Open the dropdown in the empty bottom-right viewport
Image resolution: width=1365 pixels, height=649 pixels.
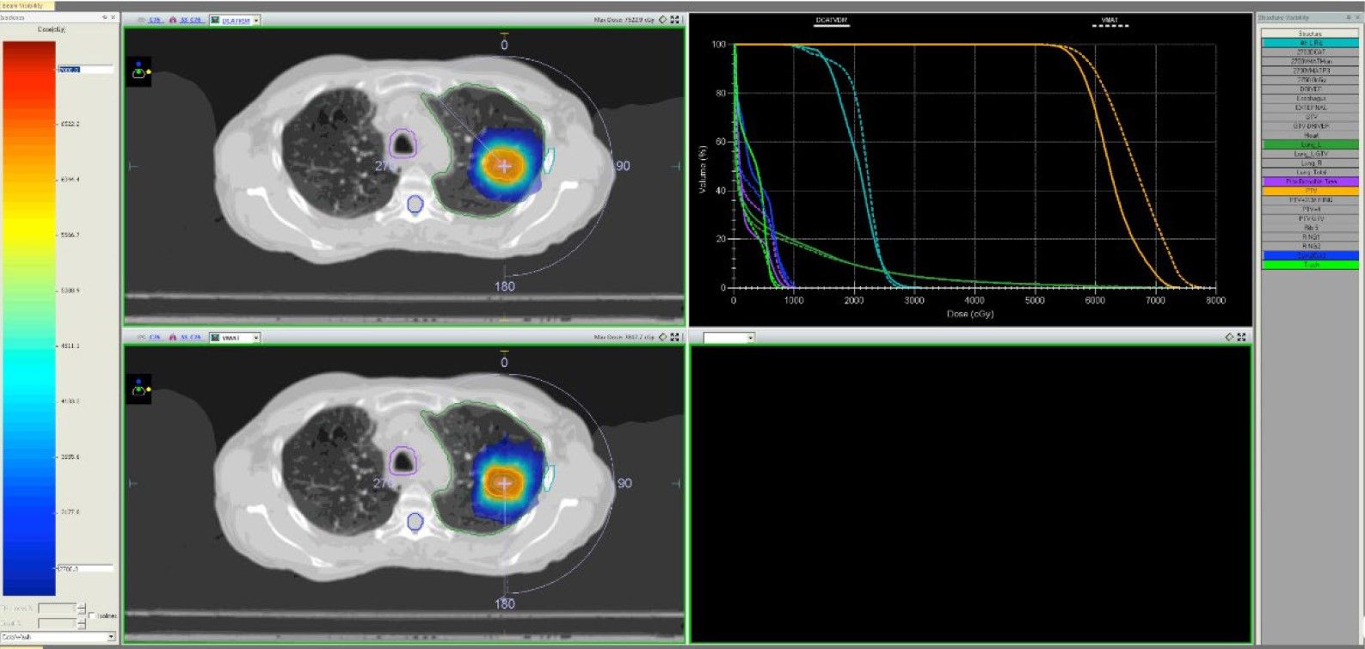(750, 338)
